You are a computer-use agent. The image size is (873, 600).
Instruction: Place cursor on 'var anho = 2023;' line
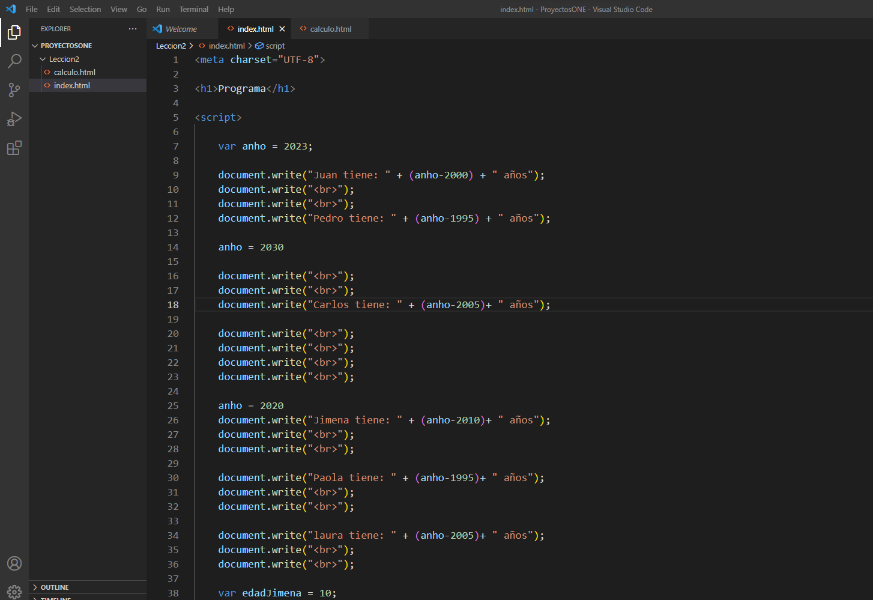(265, 146)
